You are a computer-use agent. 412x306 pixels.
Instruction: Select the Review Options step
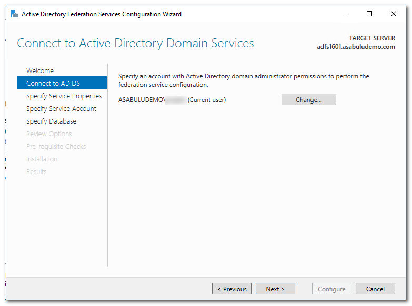point(49,134)
